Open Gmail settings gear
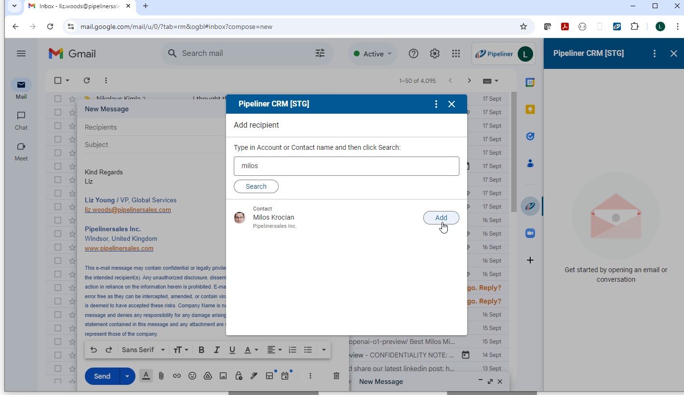The width and height of the screenshot is (684, 395). pyautogui.click(x=435, y=53)
